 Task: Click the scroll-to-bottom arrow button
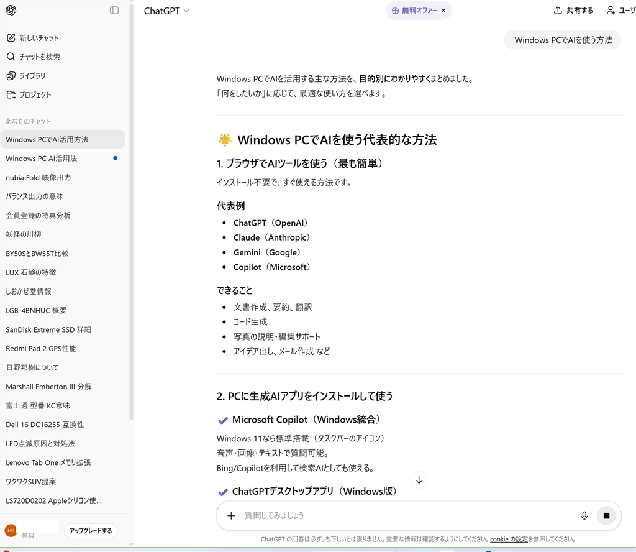[419, 480]
